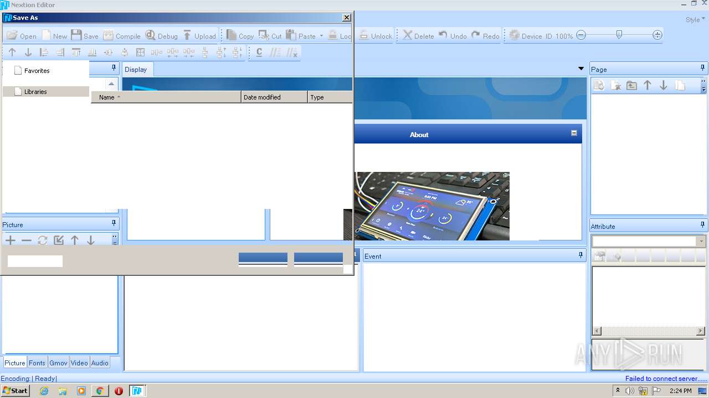Click the comment lines icon
Screen dimensions: 709x398
point(275,53)
